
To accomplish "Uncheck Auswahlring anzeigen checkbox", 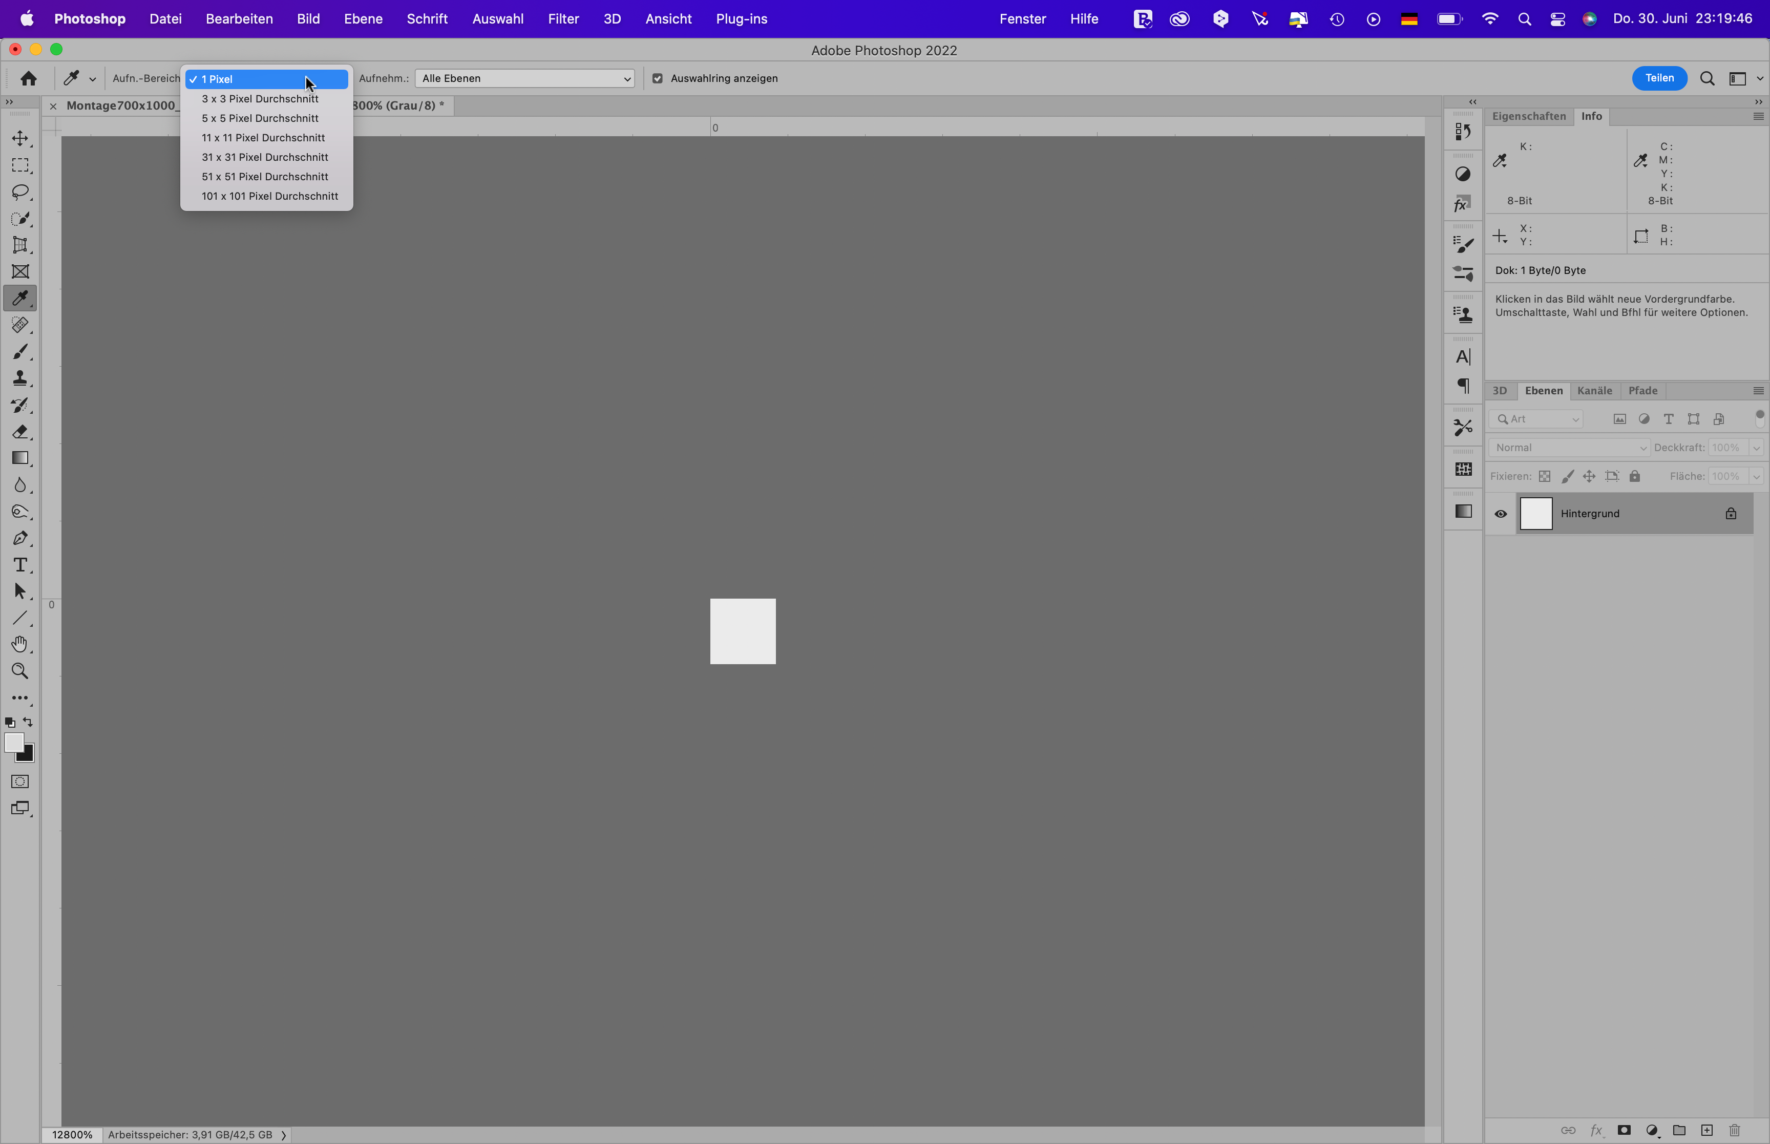I will 657,78.
